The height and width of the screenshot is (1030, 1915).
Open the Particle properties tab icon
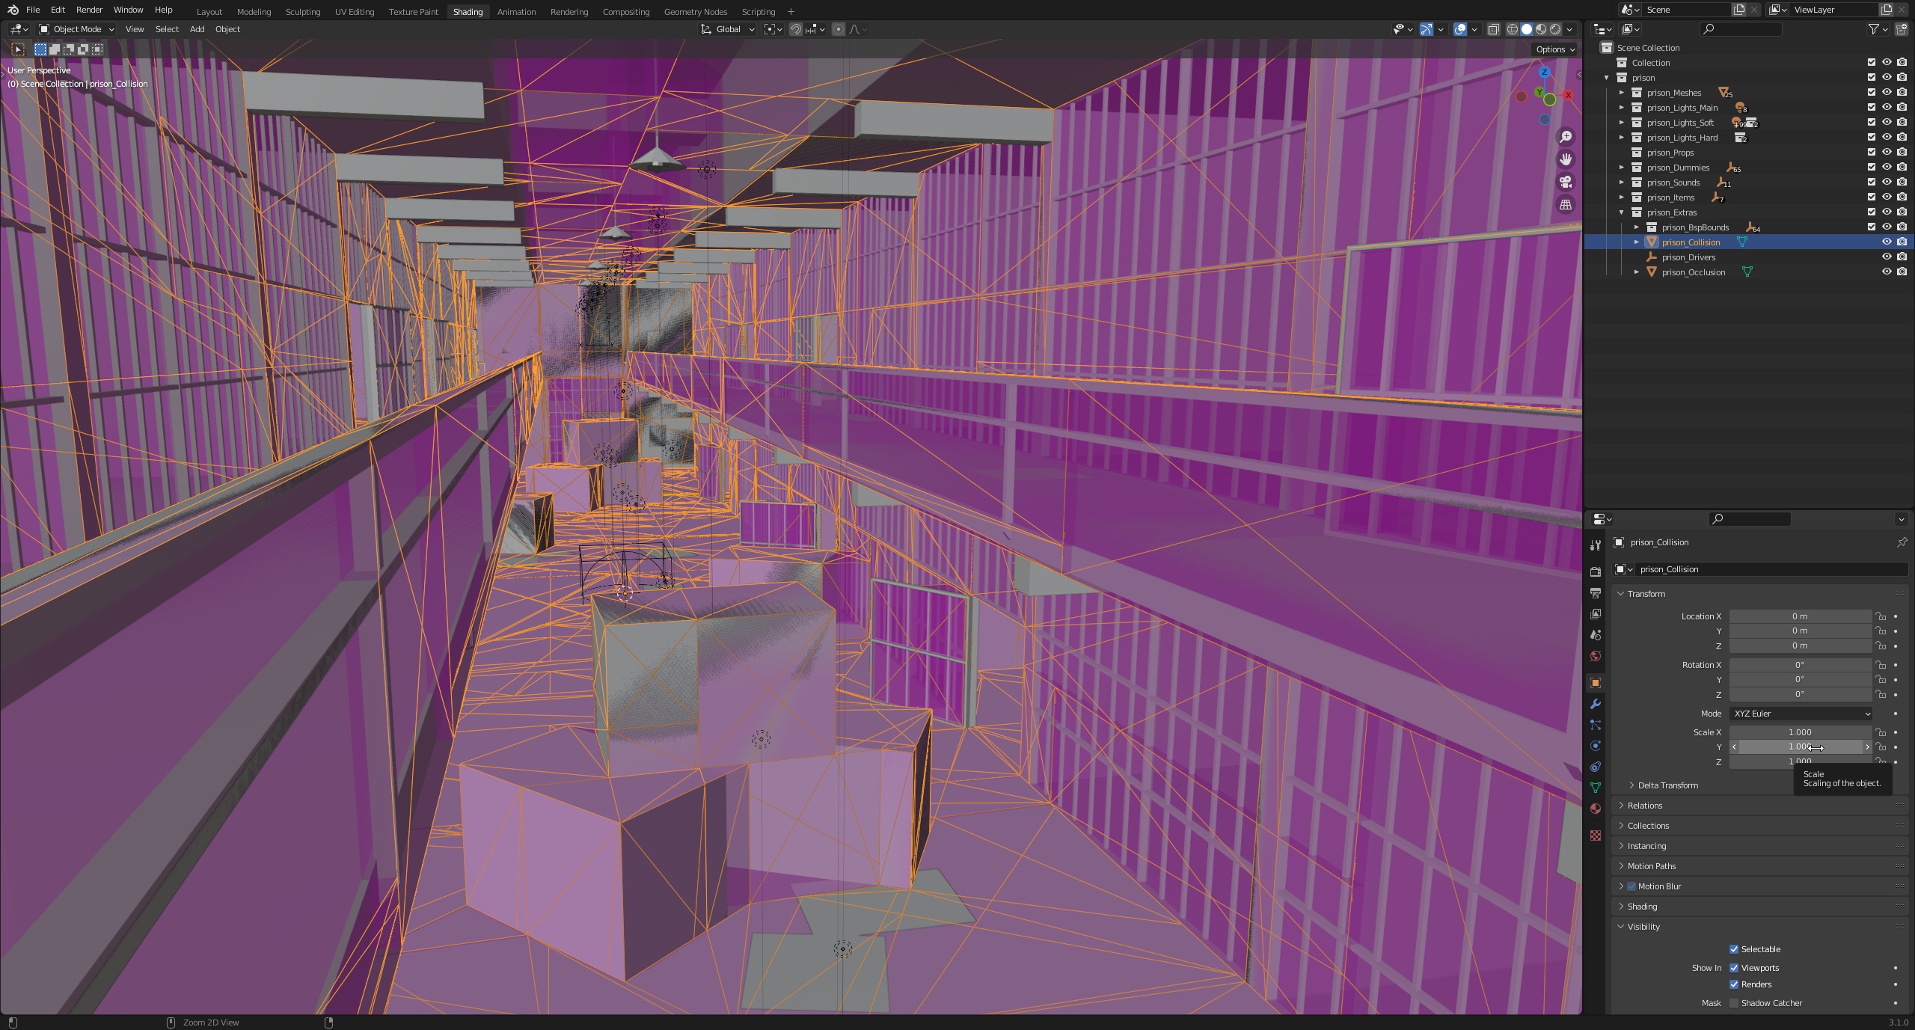pyautogui.click(x=1596, y=725)
